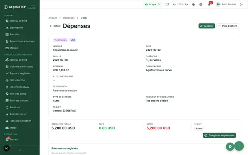Open the Alain Roussel user menu
248x155 pixels.
click(226, 4)
